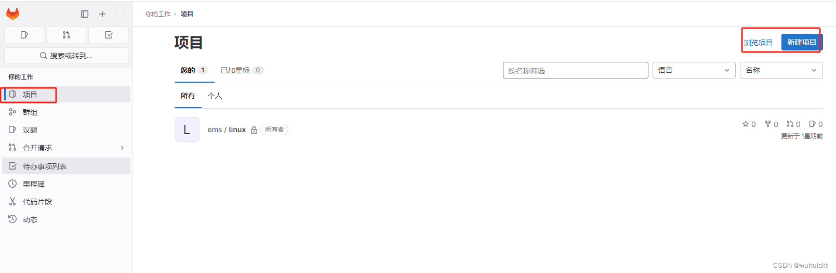
Task: Open merge requests icon button
Action: point(67,35)
